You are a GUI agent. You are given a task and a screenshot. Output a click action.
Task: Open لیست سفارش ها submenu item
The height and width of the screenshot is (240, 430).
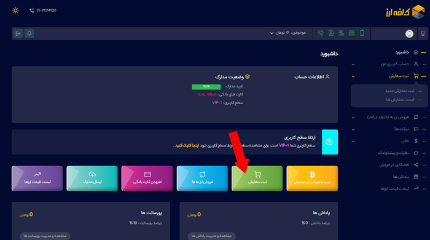point(400,100)
